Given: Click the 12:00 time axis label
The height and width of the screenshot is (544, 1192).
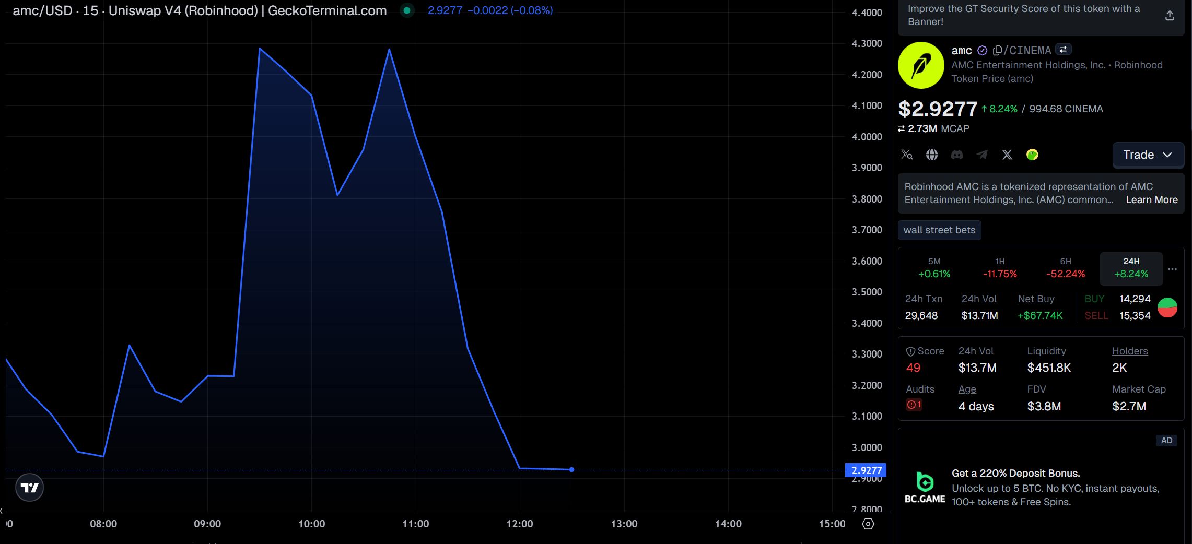Looking at the screenshot, I should pos(520,524).
